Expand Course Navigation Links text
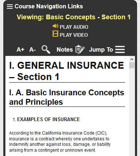Image resolution: width=140 pixels, height=156 pixels. 48,6
